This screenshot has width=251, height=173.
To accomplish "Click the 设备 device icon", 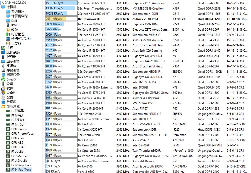I will (x=3, y=84).
